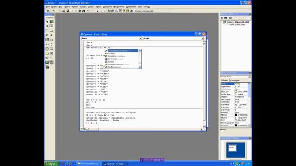Select the DirListBox folder control

click(x=47, y=53)
